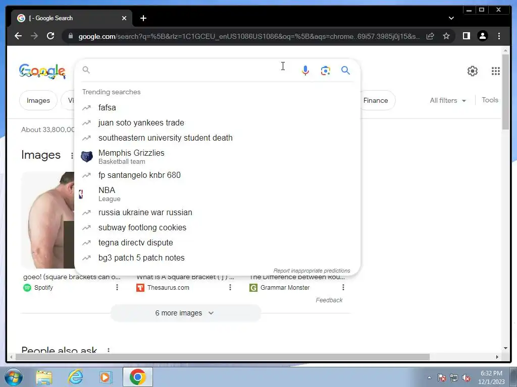Bookmark this page with star icon
This screenshot has height=387, width=517.
pos(446,36)
